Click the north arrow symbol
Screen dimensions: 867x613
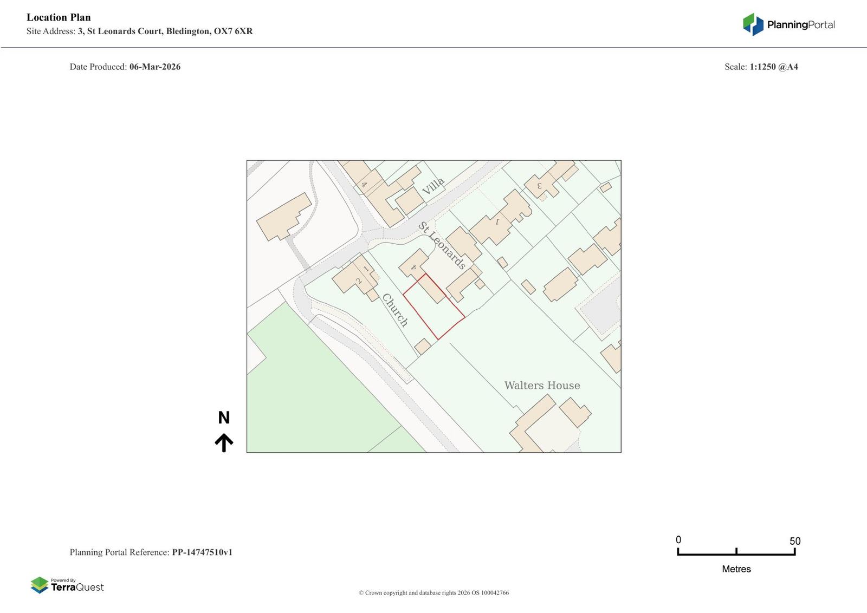point(224,442)
